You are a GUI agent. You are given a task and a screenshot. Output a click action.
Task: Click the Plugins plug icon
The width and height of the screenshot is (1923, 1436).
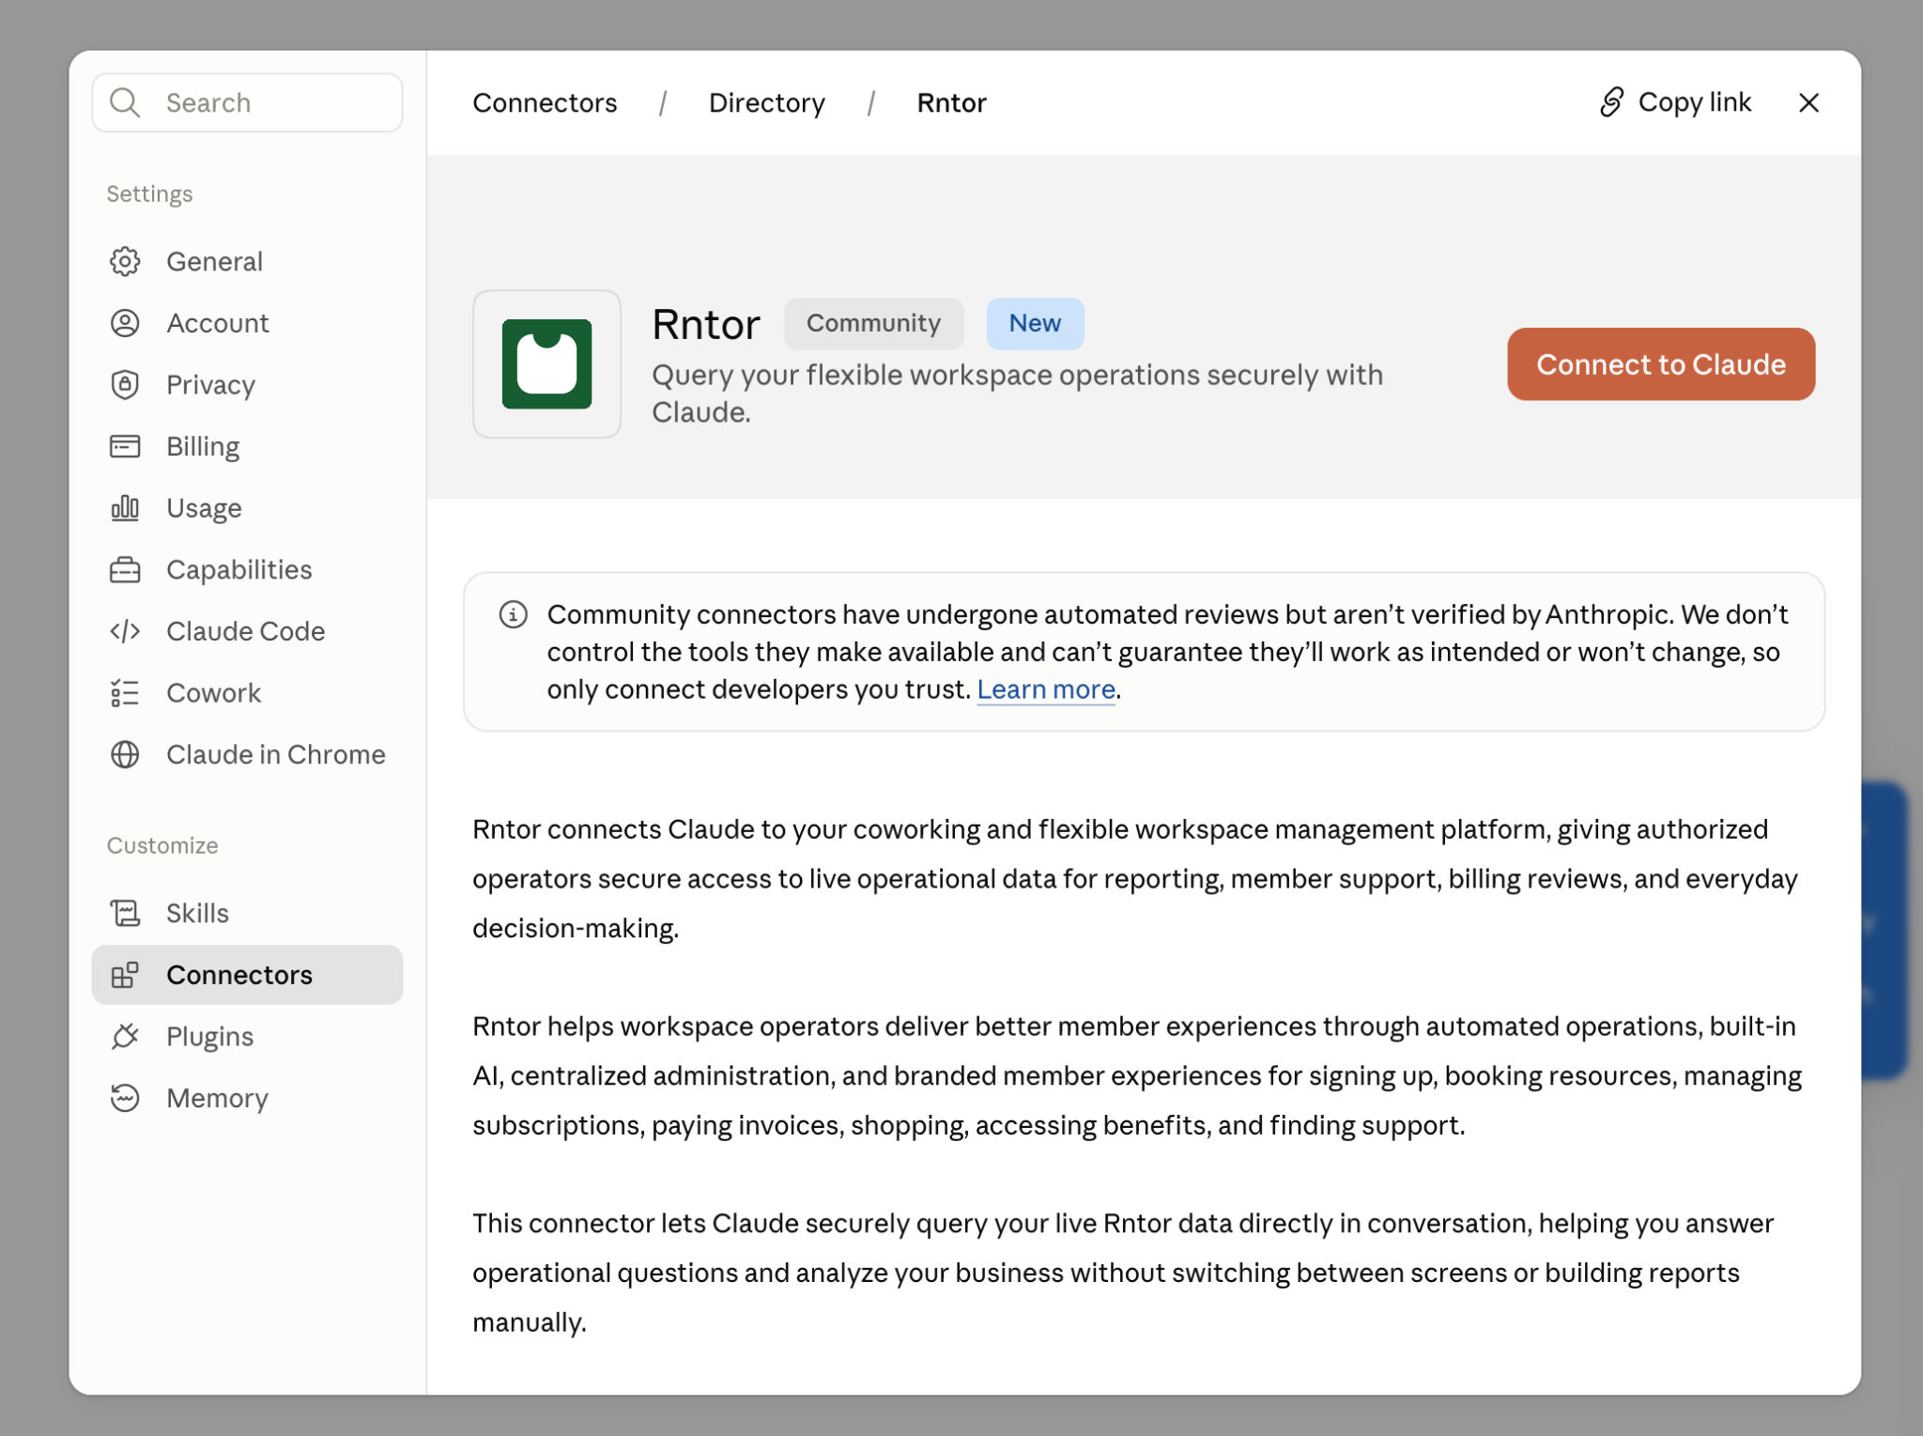coord(125,1037)
